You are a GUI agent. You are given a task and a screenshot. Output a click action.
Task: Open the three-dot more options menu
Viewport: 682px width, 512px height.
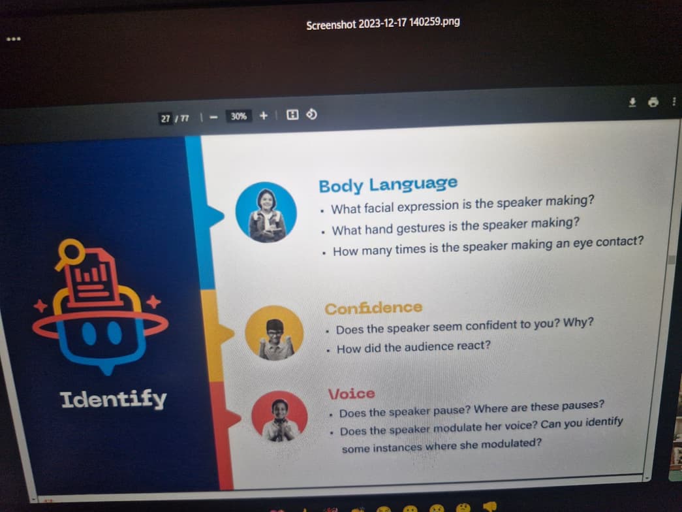tap(674, 102)
